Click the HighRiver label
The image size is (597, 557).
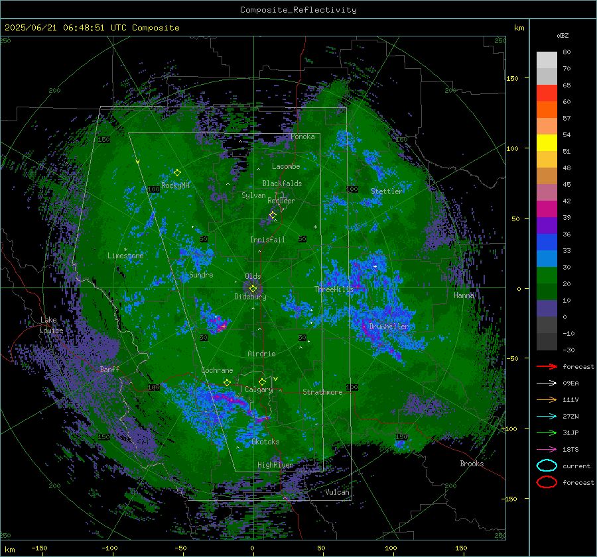point(275,465)
